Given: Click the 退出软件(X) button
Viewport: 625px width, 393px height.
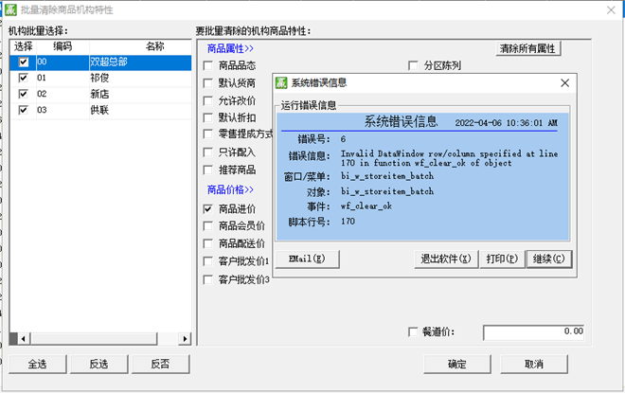Looking at the screenshot, I should [x=447, y=259].
